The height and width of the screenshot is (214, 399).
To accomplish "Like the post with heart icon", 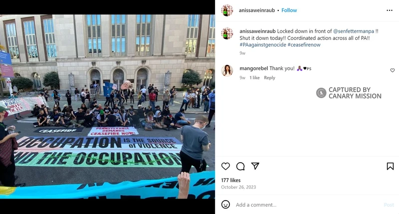I will coord(225,166).
